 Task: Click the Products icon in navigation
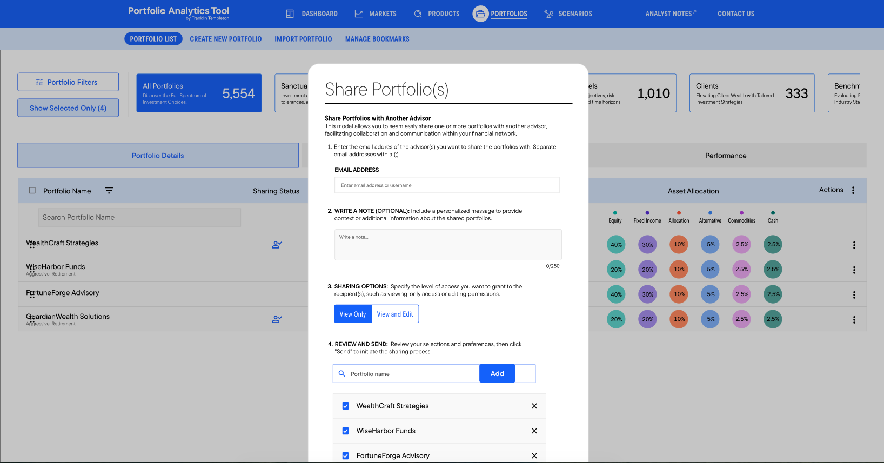[x=418, y=14]
